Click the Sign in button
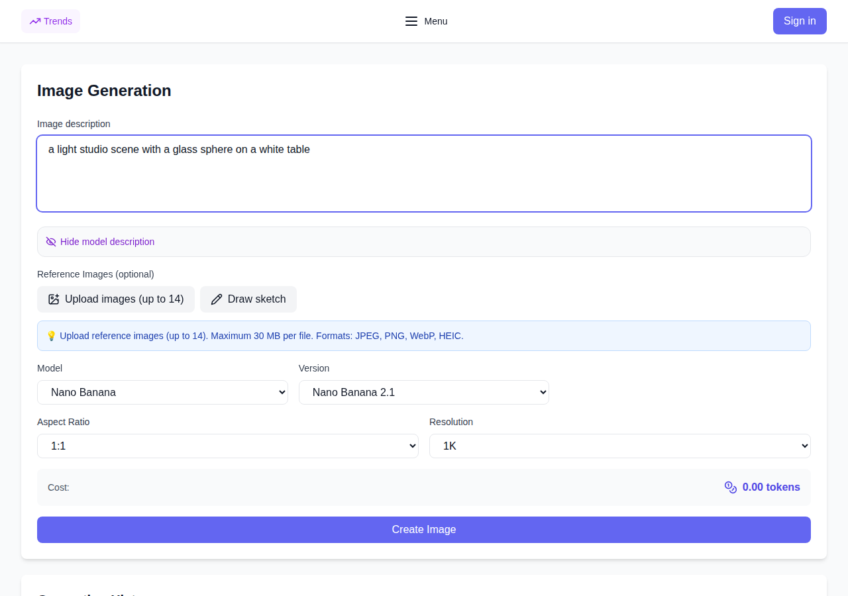This screenshot has height=596, width=848. pos(800,21)
